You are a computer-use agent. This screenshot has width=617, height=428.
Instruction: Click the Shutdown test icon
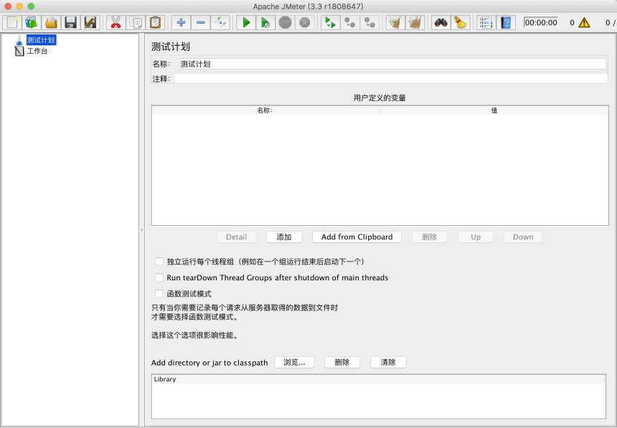(305, 22)
